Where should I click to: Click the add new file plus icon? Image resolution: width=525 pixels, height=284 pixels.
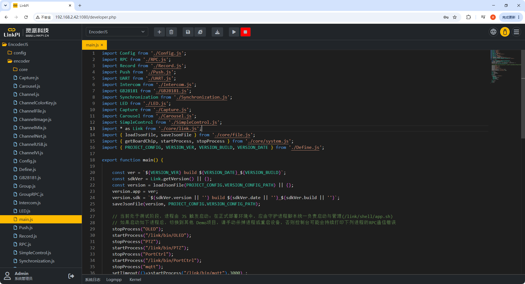[x=159, y=32]
